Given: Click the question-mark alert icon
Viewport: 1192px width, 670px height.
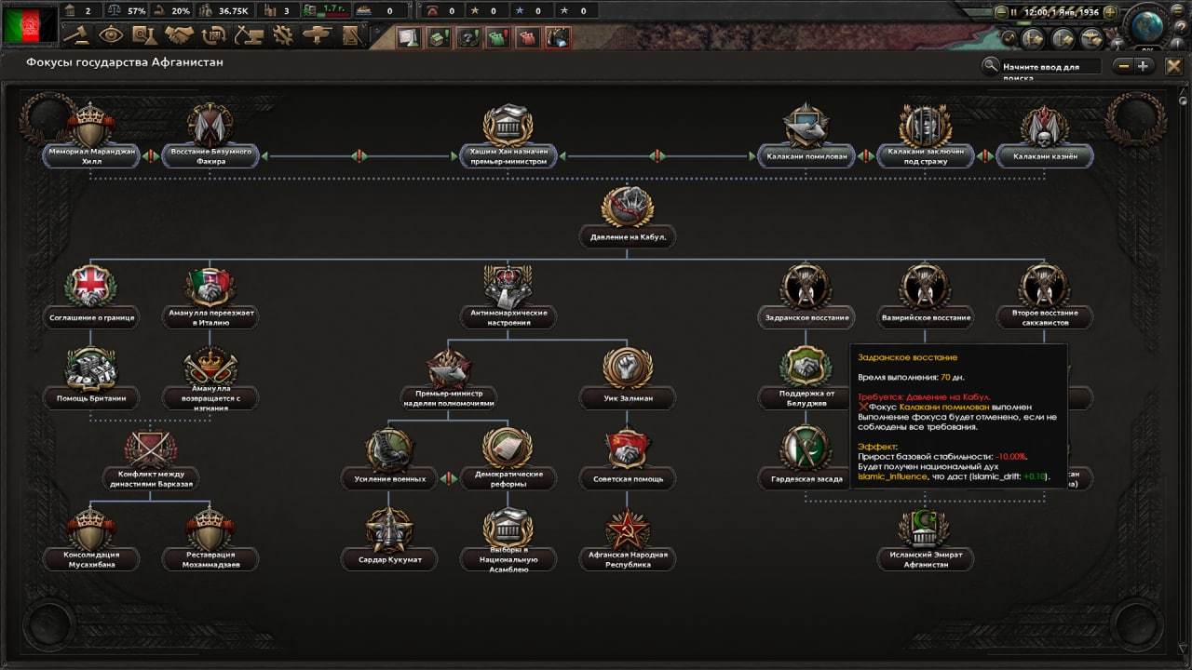Looking at the screenshot, I should coord(468,37).
